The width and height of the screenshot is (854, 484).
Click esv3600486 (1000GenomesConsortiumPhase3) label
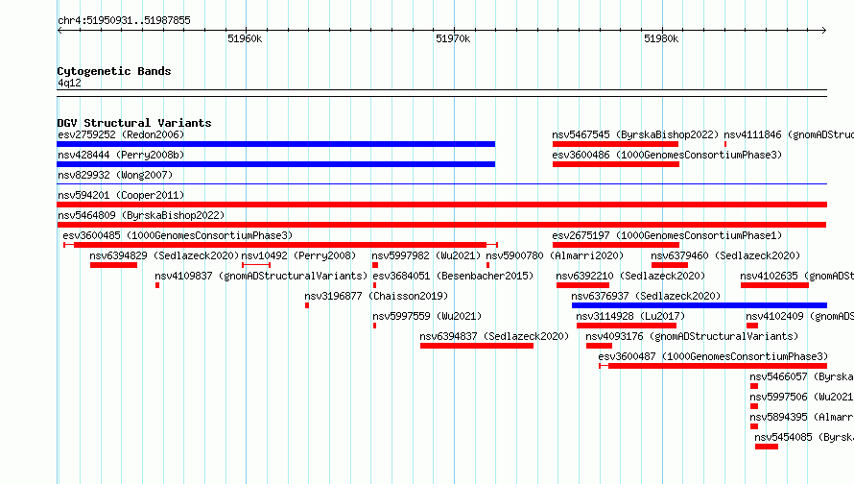pyautogui.click(x=667, y=155)
